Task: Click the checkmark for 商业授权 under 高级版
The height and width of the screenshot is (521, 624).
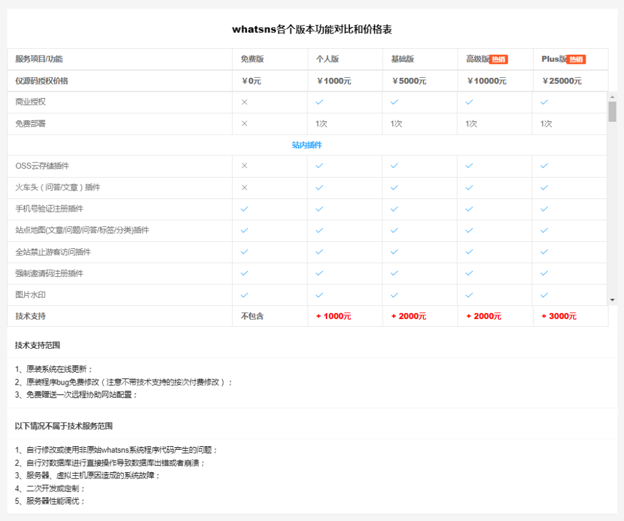Action: [x=469, y=102]
